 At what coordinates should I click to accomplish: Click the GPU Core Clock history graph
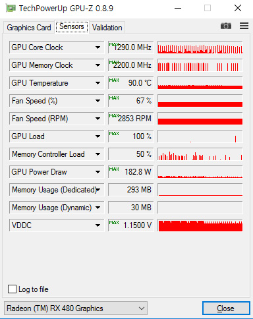(x=200, y=47)
